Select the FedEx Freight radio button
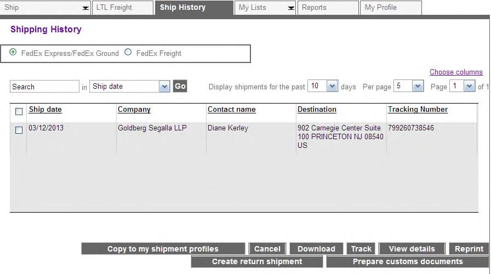491x274 pixels. pos(128,52)
